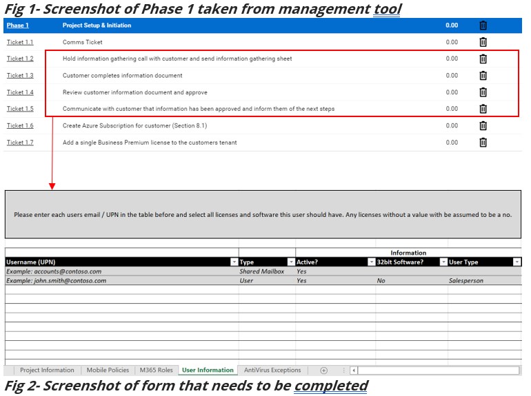Switch to Project Information sheet tab

47,371
